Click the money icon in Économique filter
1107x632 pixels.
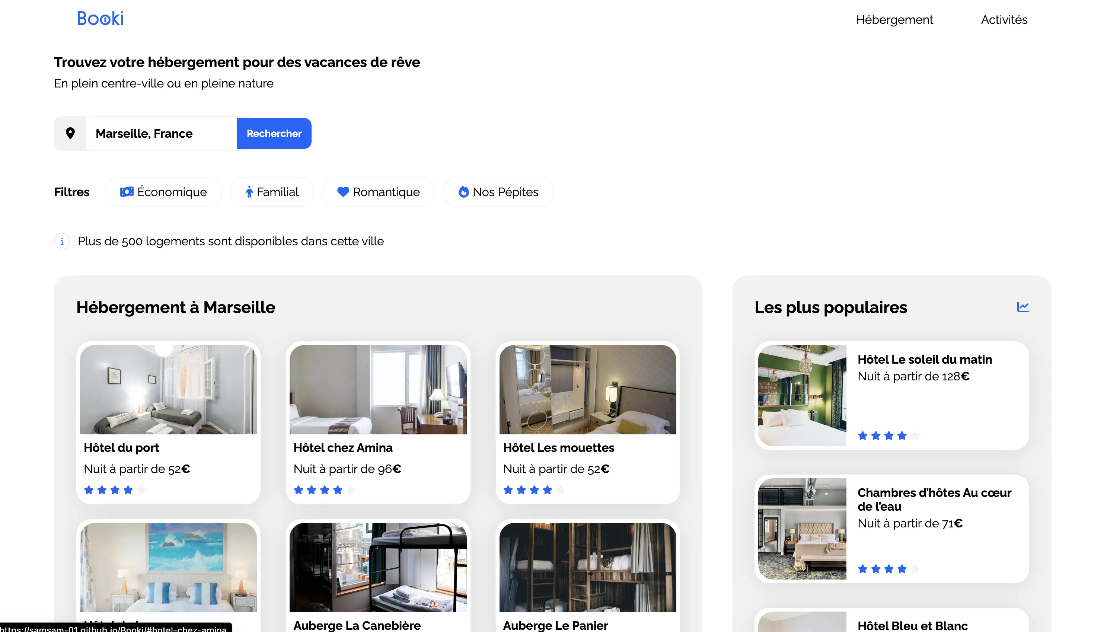click(x=127, y=192)
